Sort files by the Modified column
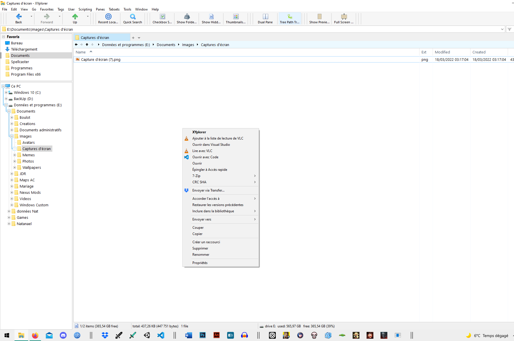 pos(442,52)
